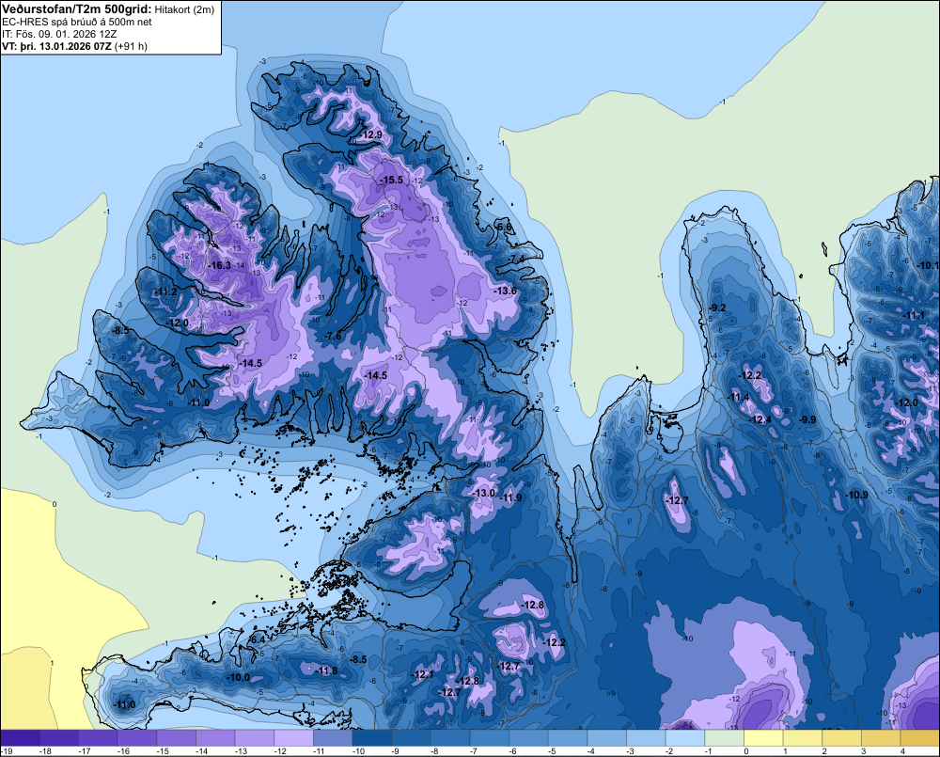The image size is (940, 757).
Task: Click the -13.6 temperature label
Action: pos(506,291)
